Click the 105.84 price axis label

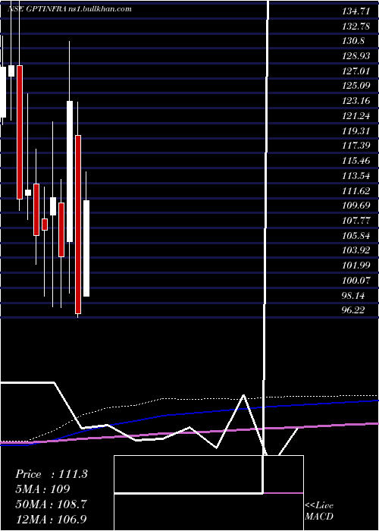(356, 235)
